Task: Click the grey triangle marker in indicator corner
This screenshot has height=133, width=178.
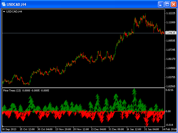Action: pos(3,126)
